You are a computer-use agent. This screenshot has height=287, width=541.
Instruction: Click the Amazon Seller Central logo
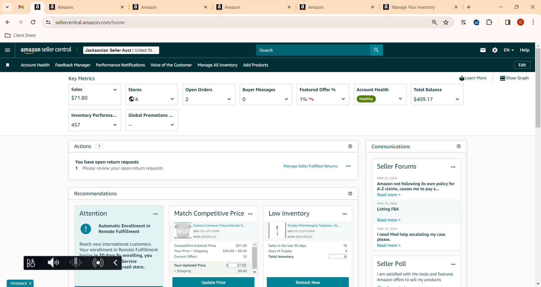pyautogui.click(x=46, y=50)
